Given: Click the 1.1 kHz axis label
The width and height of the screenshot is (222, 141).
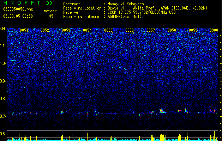Looking at the screenshot, I should tap(3, 46).
